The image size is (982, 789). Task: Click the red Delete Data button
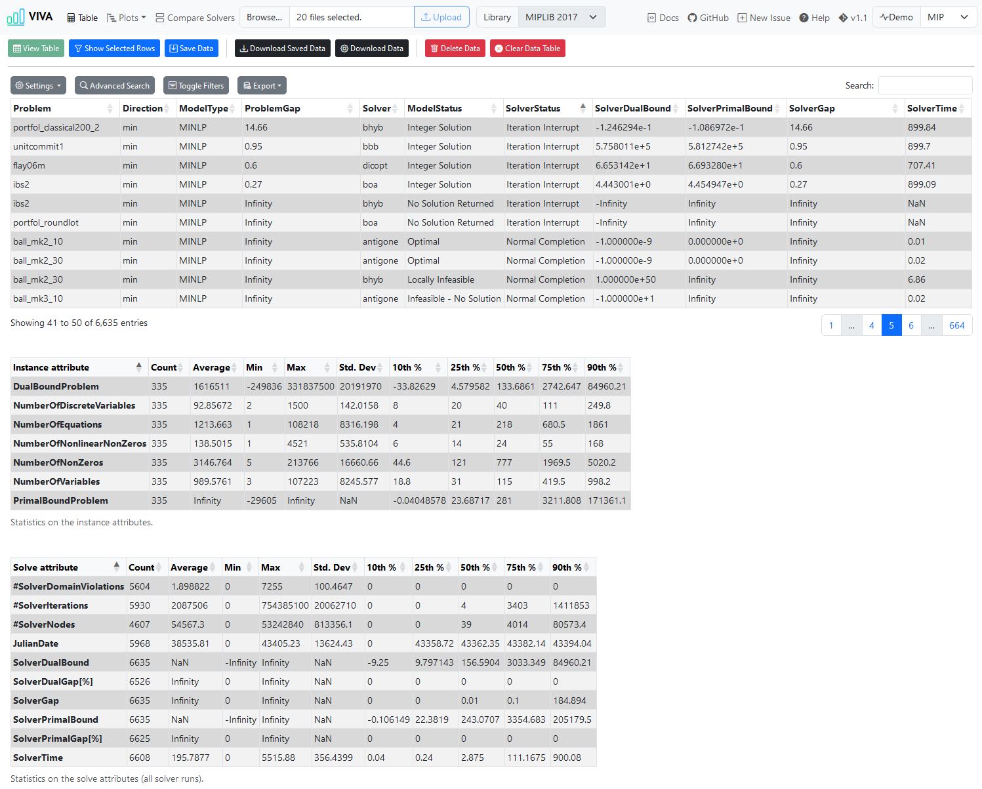(455, 49)
